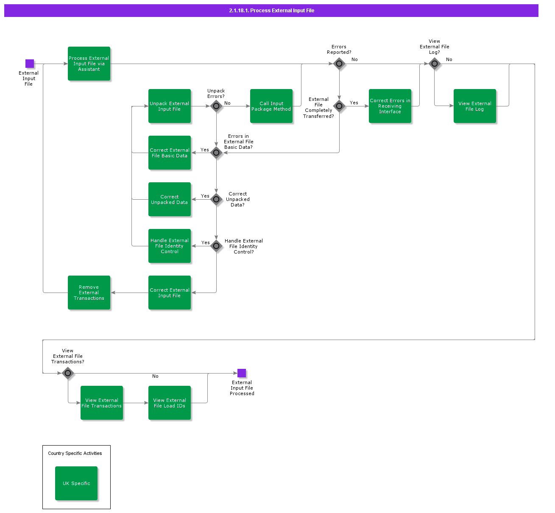
Task: Click the Remove External Transactions activity
Action: (x=89, y=293)
